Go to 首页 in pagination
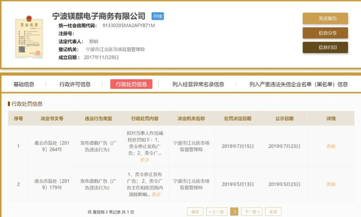This screenshot has height=217, width=361. pos(195,212)
